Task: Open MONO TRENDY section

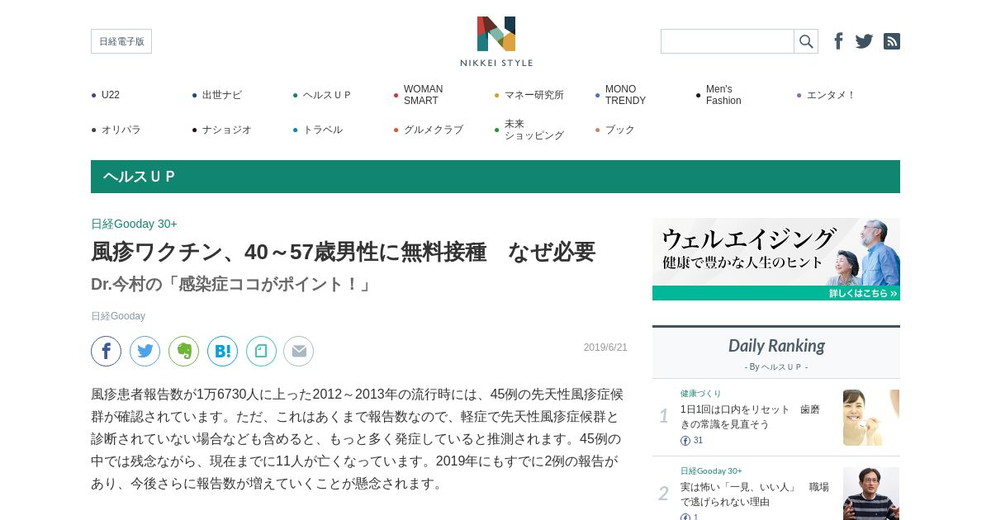Action: (x=625, y=95)
